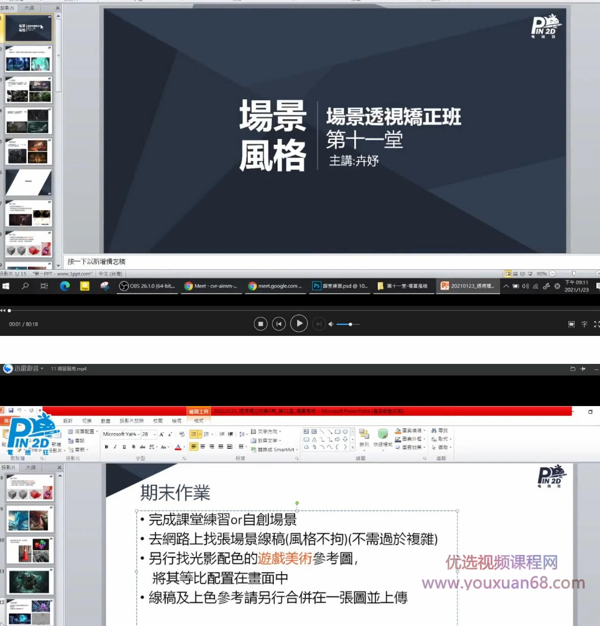Image resolution: width=600 pixels, height=626 pixels.
Task: Open the 動畫 ribbon tab
Action: (x=106, y=421)
